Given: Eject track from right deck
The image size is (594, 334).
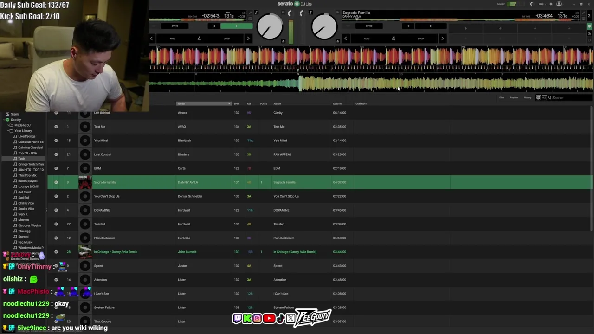Looking at the screenshot, I should [338, 41].
